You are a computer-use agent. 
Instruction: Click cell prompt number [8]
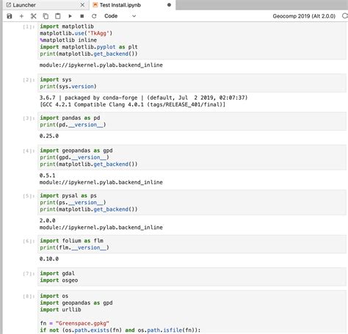pos(29,296)
